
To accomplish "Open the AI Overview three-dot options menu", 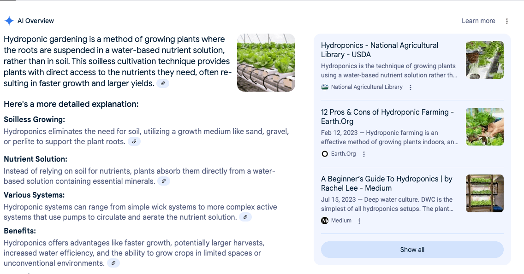I will [507, 21].
